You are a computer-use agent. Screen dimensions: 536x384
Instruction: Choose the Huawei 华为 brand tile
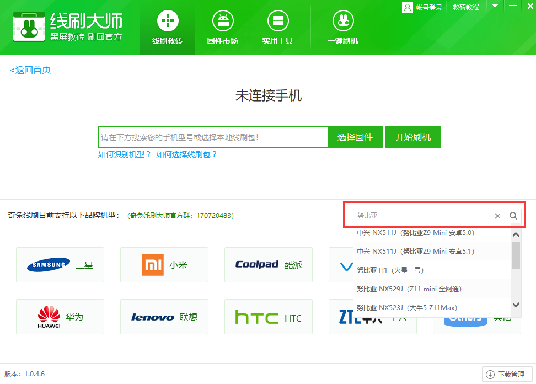point(60,317)
